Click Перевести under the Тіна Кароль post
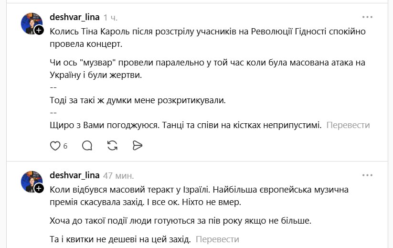Image resolution: width=393 pixels, height=248 pixels. click(348, 125)
